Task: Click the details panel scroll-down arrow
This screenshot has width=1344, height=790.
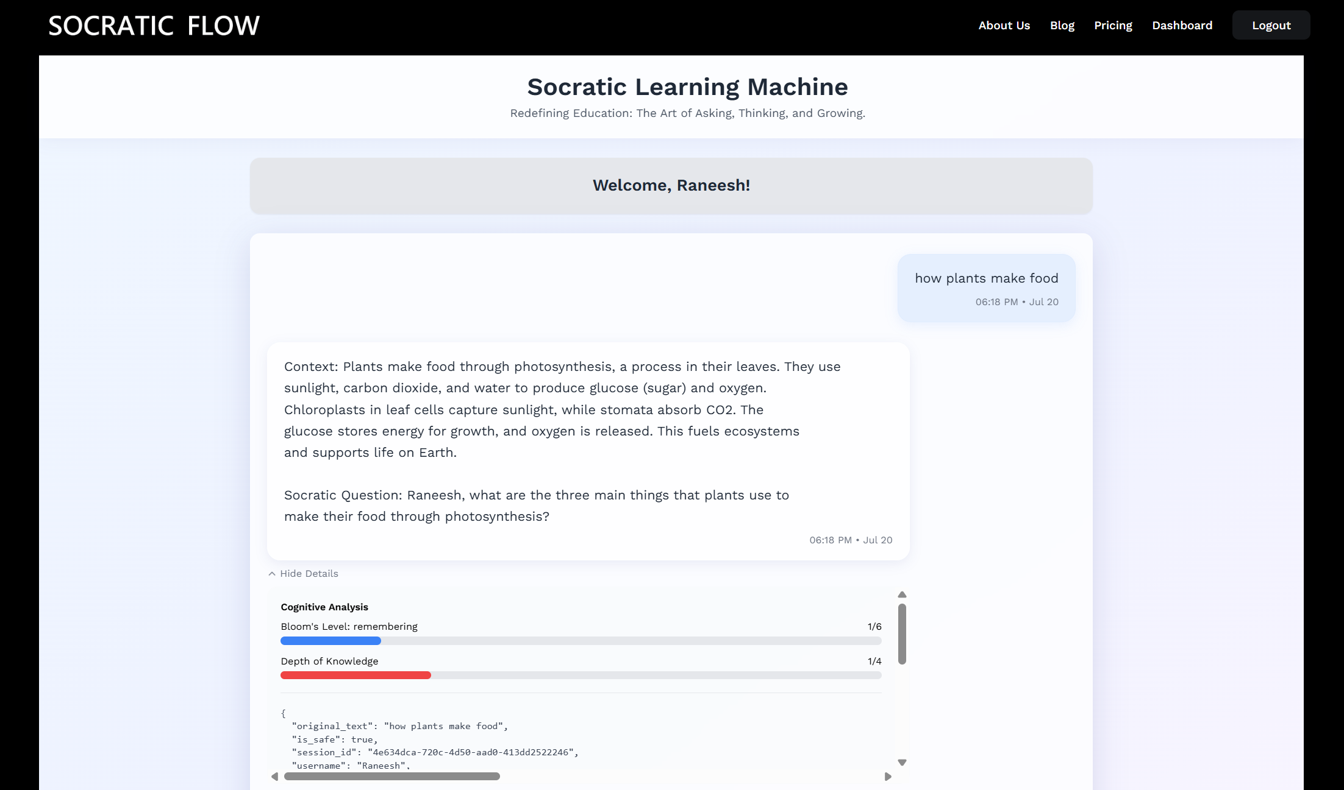Action: pos(902,763)
